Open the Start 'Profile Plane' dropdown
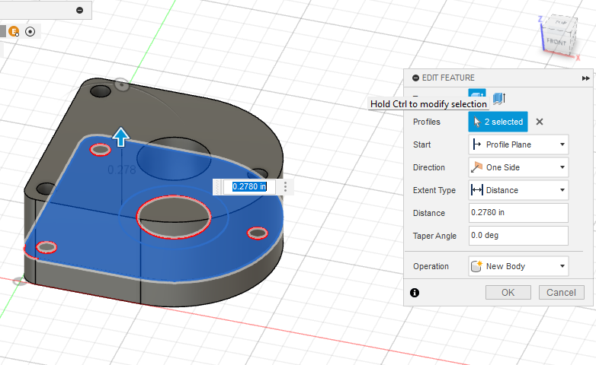 518,144
